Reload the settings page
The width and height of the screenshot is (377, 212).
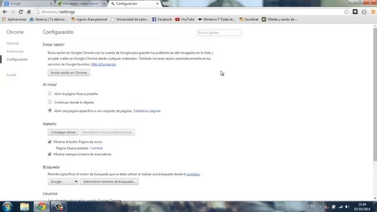[21, 12]
